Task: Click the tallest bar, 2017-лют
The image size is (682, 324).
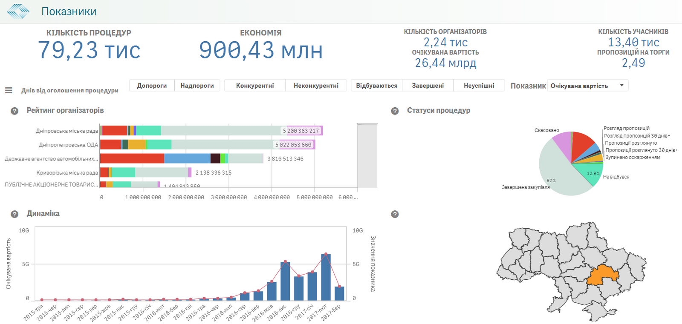Action: (326, 277)
